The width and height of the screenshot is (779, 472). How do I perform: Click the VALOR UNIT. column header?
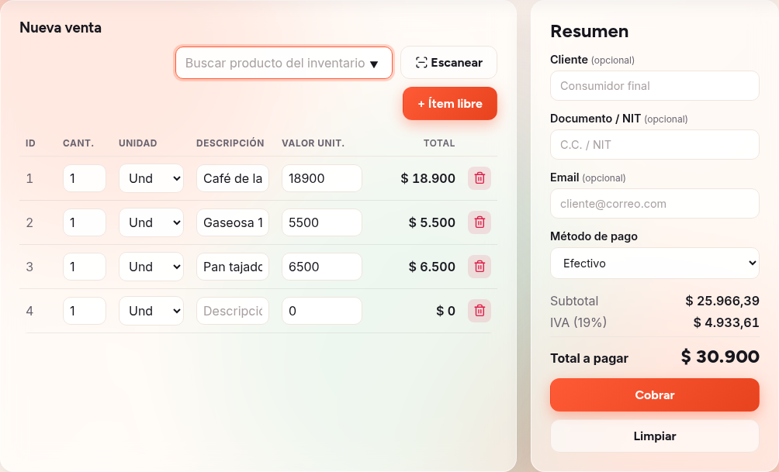click(x=313, y=143)
